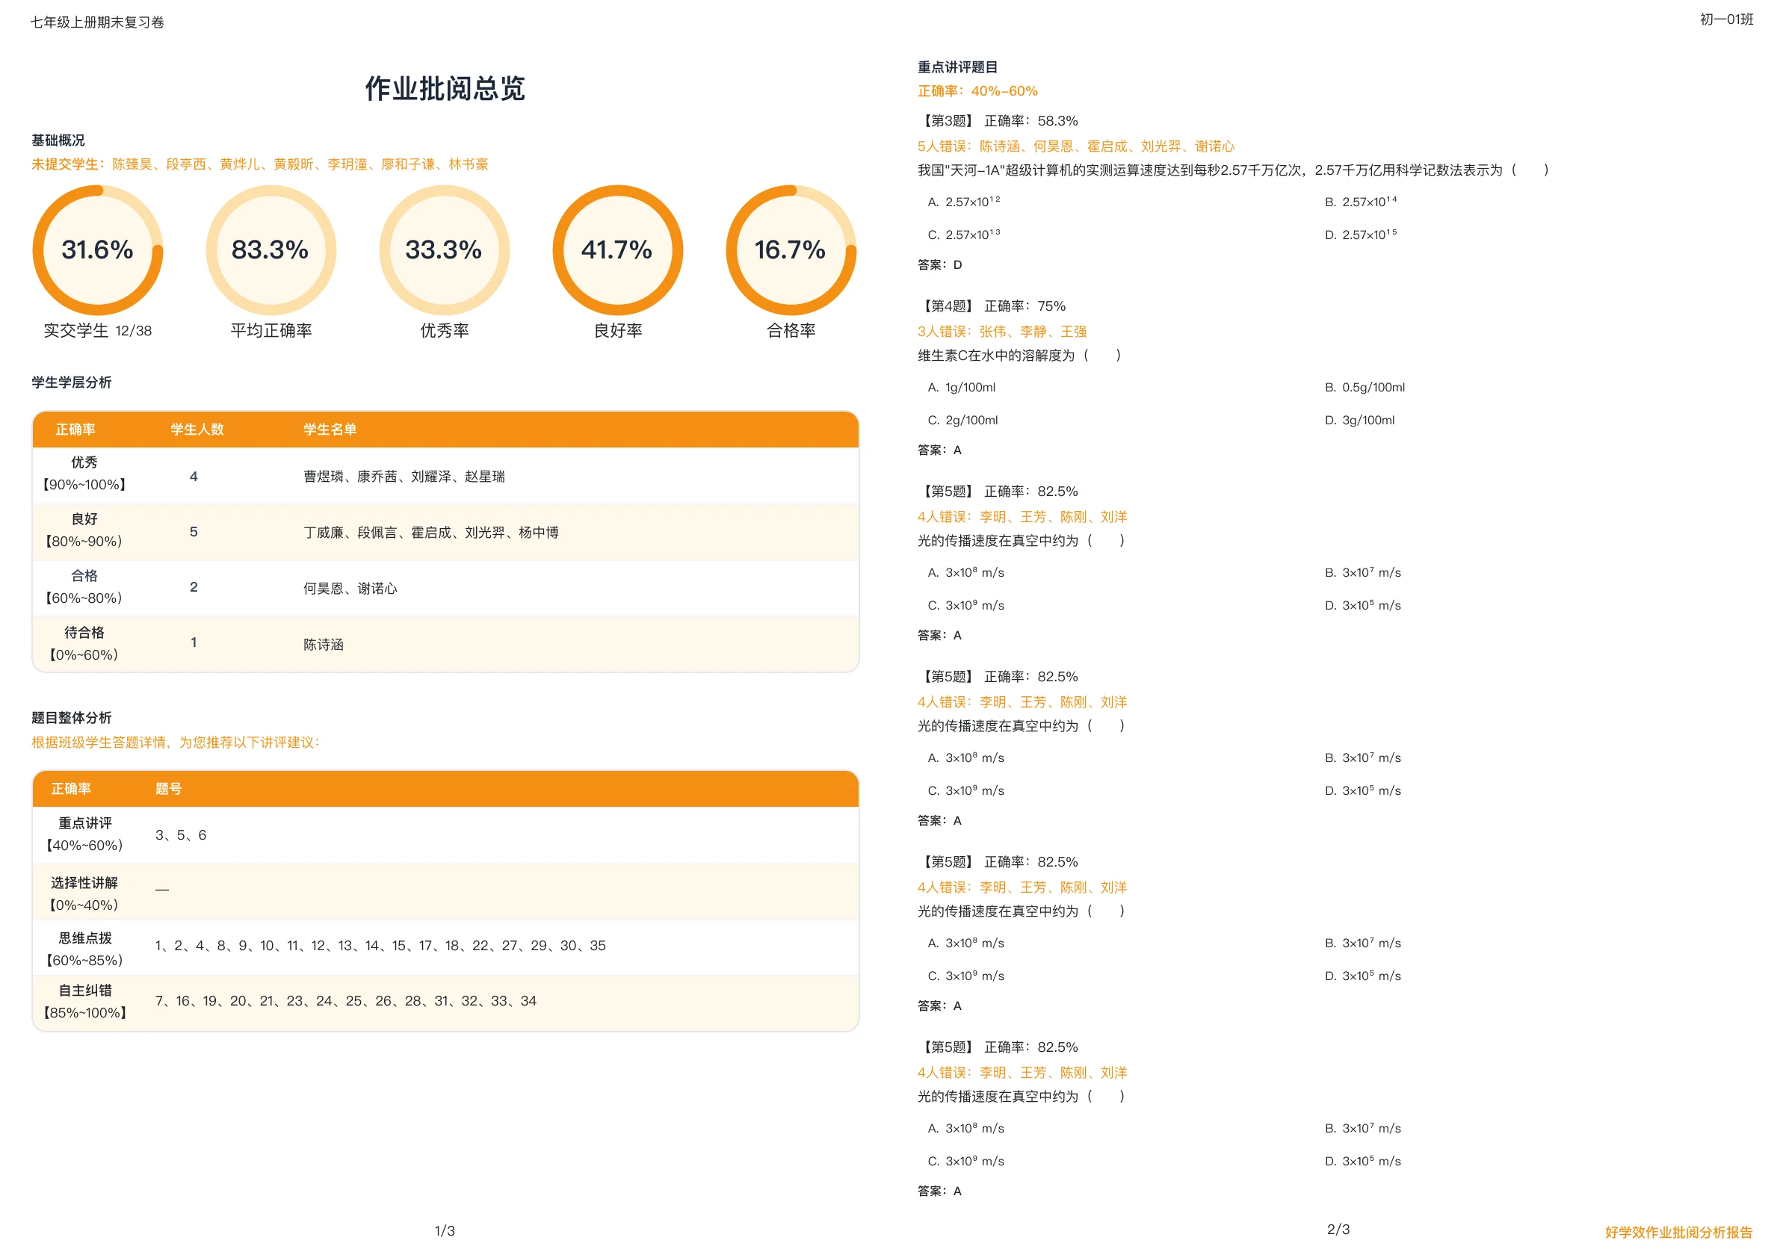
Task: Click '【第3题】 正确率：58.3%'
Action: click(x=998, y=121)
